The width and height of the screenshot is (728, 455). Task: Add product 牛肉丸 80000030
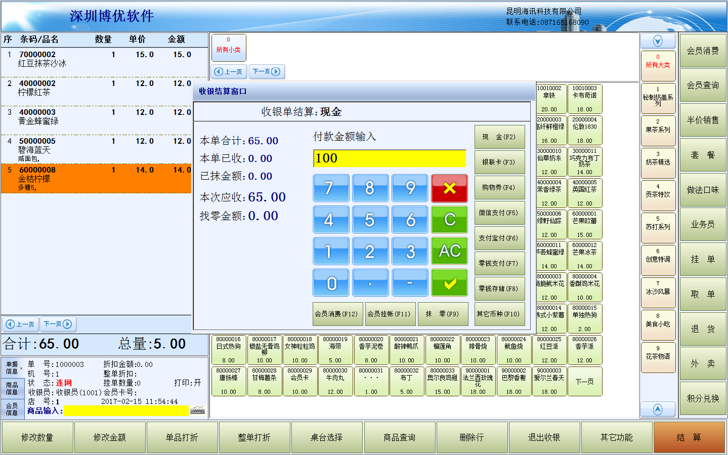[335, 382]
